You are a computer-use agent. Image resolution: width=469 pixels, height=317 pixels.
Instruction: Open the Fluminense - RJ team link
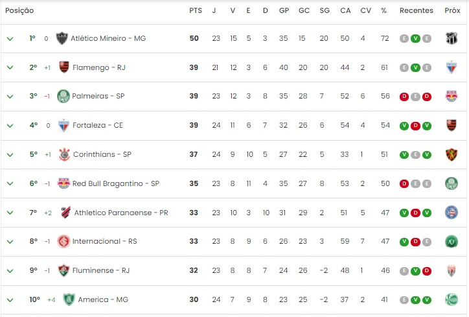click(x=101, y=270)
